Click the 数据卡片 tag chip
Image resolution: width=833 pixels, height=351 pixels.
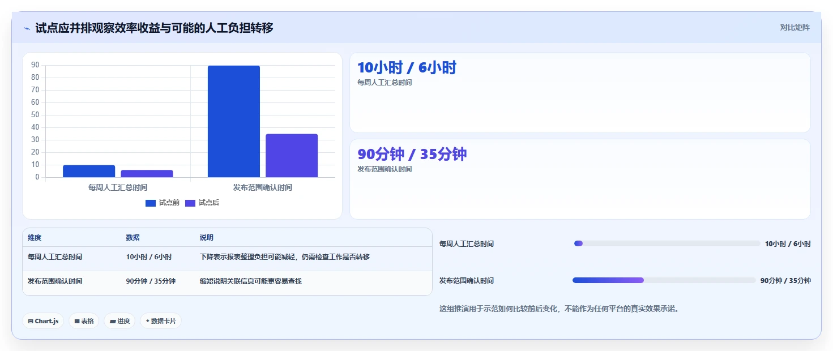coord(161,321)
